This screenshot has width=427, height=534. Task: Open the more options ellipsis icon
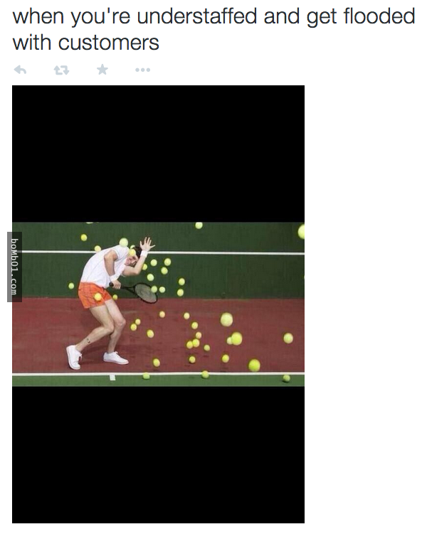click(142, 70)
